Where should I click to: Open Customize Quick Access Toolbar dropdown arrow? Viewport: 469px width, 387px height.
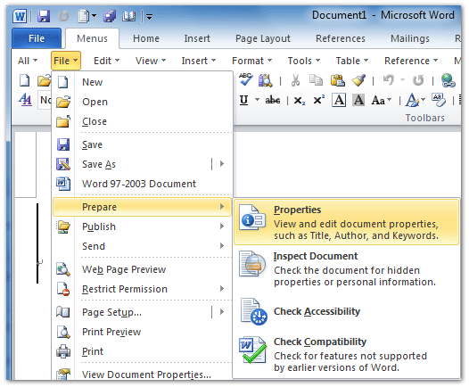(x=149, y=17)
